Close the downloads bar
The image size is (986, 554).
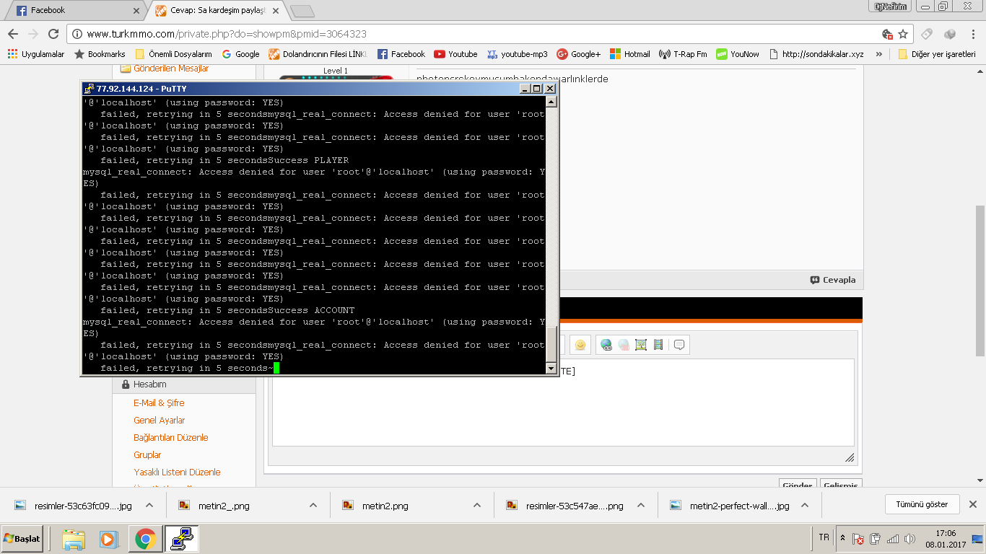coord(972,504)
